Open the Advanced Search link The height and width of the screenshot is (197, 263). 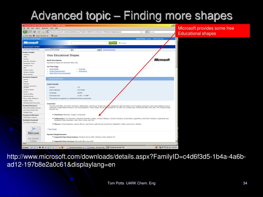109,50
